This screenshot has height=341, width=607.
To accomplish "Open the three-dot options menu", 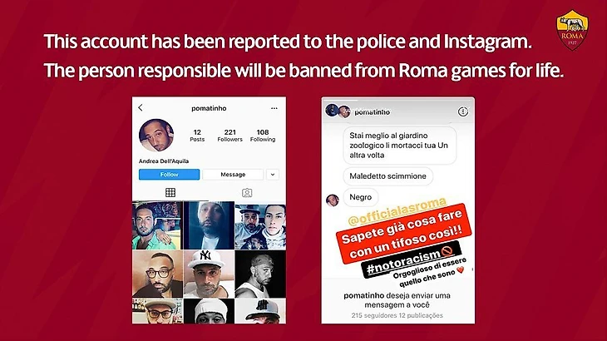I will coord(274,108).
